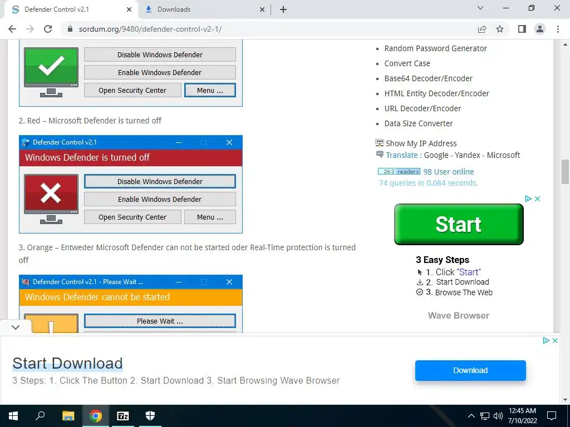Open a new browser tab

(x=283, y=9)
